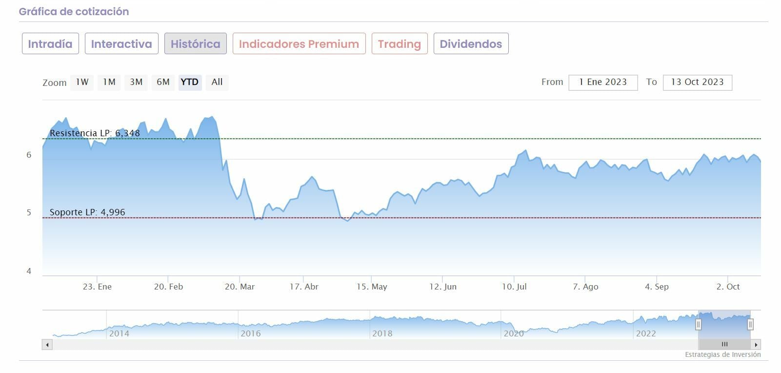Go to the Trading tab
The width and height of the screenshot is (781, 373).
tap(399, 44)
